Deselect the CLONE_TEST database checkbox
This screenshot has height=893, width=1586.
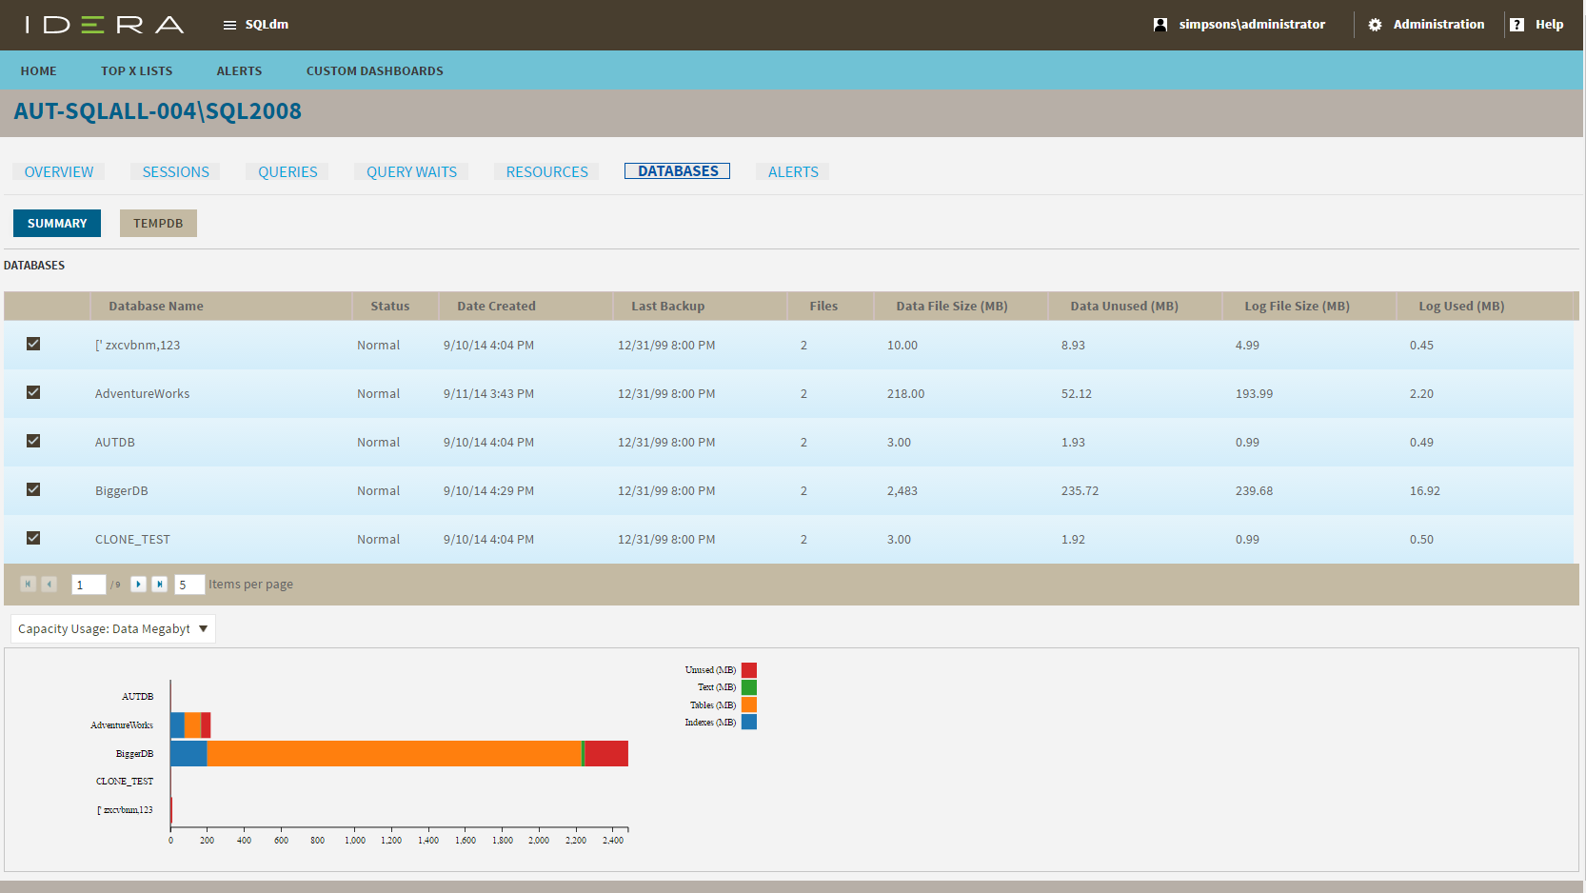pos(33,538)
